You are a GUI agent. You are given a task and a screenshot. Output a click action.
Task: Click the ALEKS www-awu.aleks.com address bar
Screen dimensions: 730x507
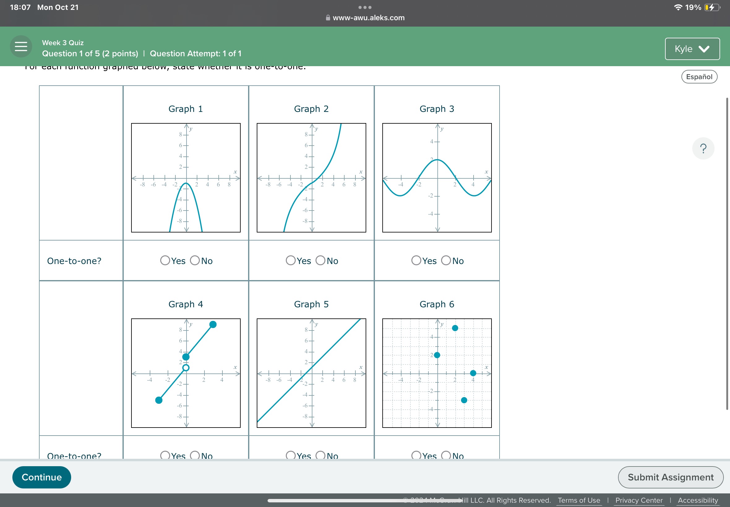365,17
